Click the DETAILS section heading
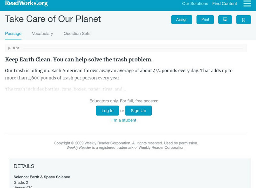This screenshot has width=256, height=188. 24,166
